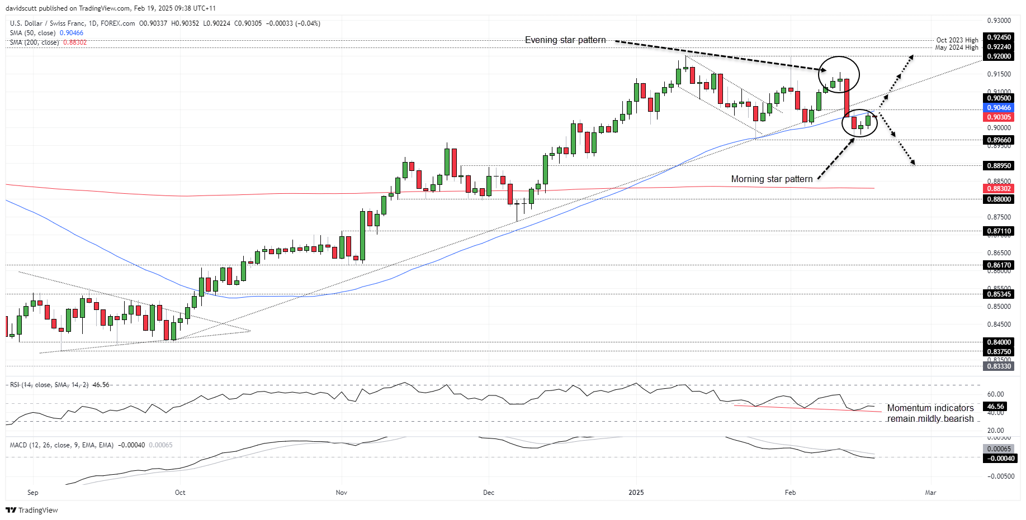Viewport: 1026px width, 520px height.
Task: Click the 0.93000 axis tick label
Action: tap(999, 21)
